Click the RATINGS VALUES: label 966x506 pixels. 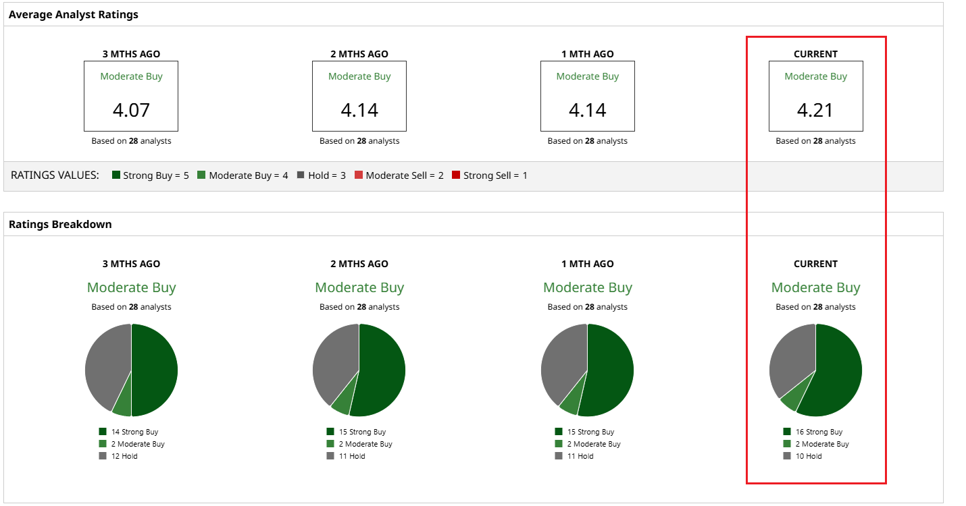(x=55, y=175)
